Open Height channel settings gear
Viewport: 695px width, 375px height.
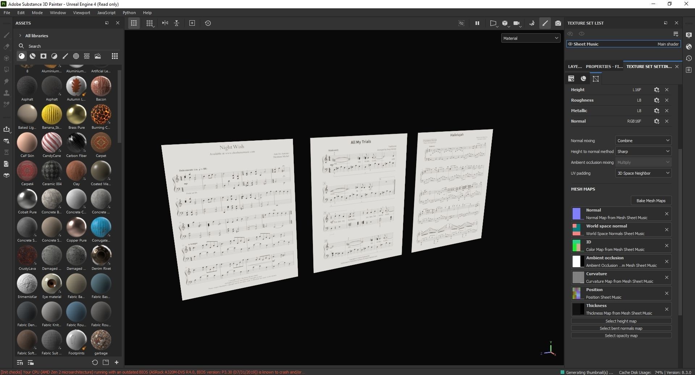click(657, 90)
